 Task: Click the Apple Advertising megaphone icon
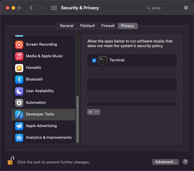[x=19, y=126]
